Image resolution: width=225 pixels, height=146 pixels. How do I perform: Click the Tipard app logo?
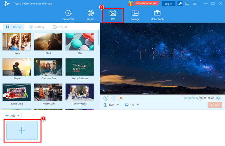point(7,4)
